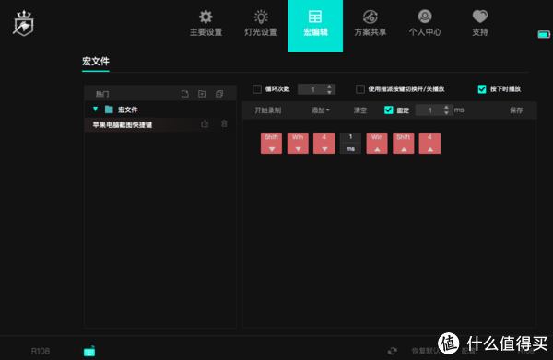Viewport: 553px width, 360px height.
Task: Click 开始录制 to start recording
Action: (268, 110)
